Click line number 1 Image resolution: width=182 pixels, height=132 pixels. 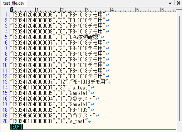(x=6, y=15)
